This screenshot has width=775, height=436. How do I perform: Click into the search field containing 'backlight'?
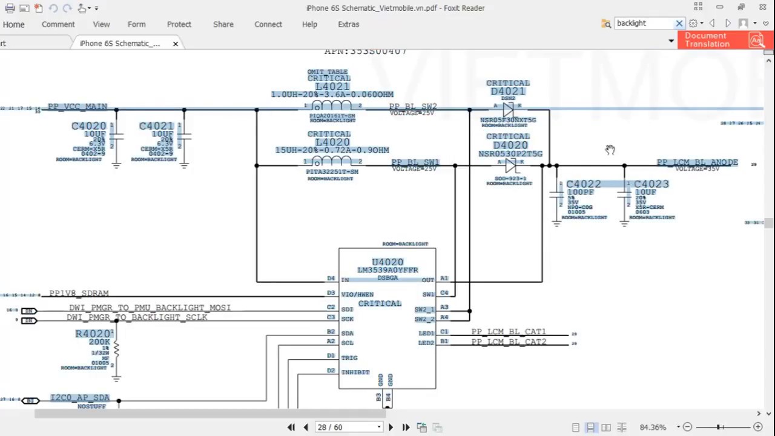tap(644, 23)
